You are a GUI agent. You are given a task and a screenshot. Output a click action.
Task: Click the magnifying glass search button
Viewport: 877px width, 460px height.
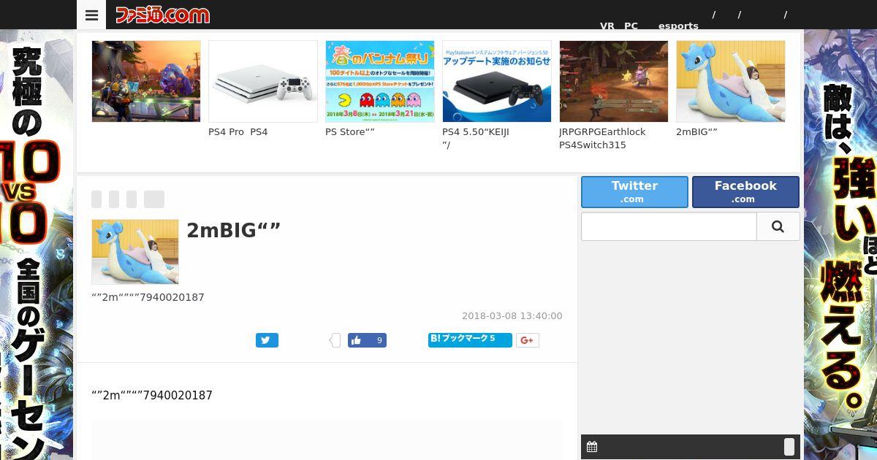pyautogui.click(x=778, y=226)
